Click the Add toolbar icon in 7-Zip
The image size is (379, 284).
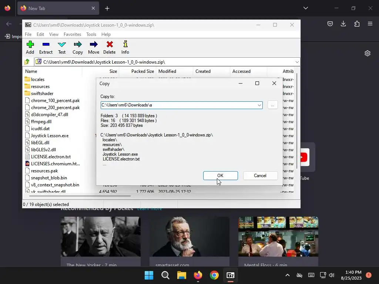click(30, 47)
